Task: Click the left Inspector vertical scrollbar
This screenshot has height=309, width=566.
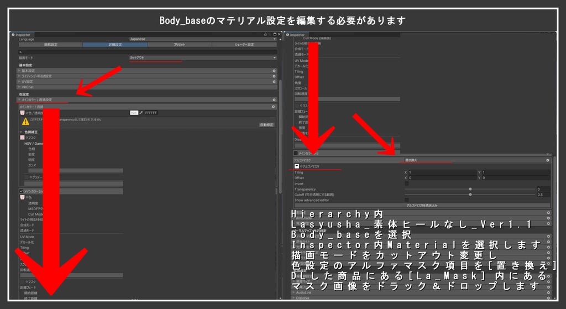Action: click(280, 137)
